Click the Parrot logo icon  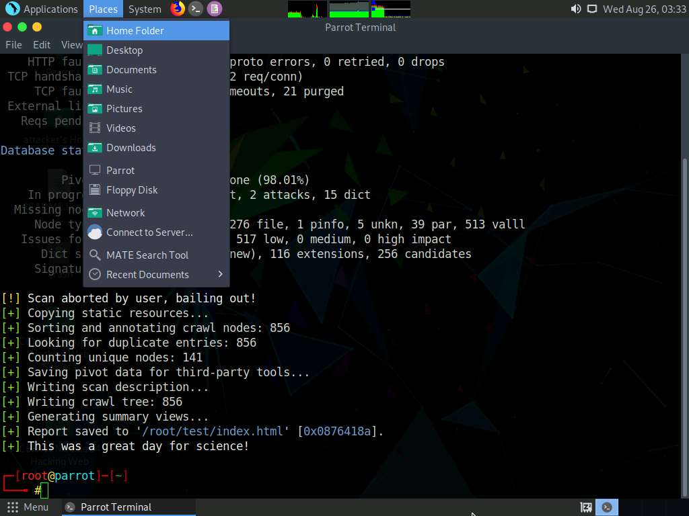tap(12, 8)
